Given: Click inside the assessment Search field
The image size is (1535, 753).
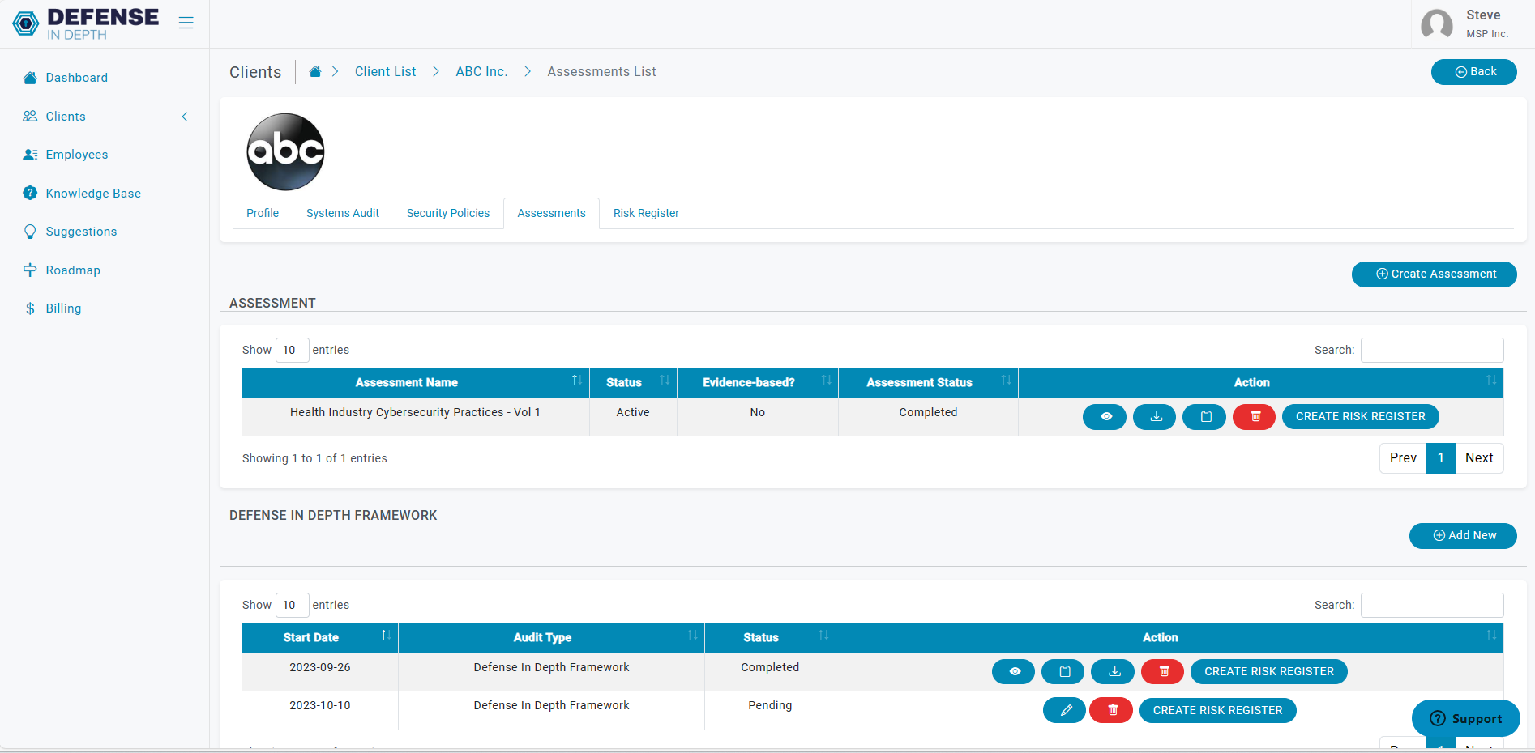Looking at the screenshot, I should [1431, 350].
